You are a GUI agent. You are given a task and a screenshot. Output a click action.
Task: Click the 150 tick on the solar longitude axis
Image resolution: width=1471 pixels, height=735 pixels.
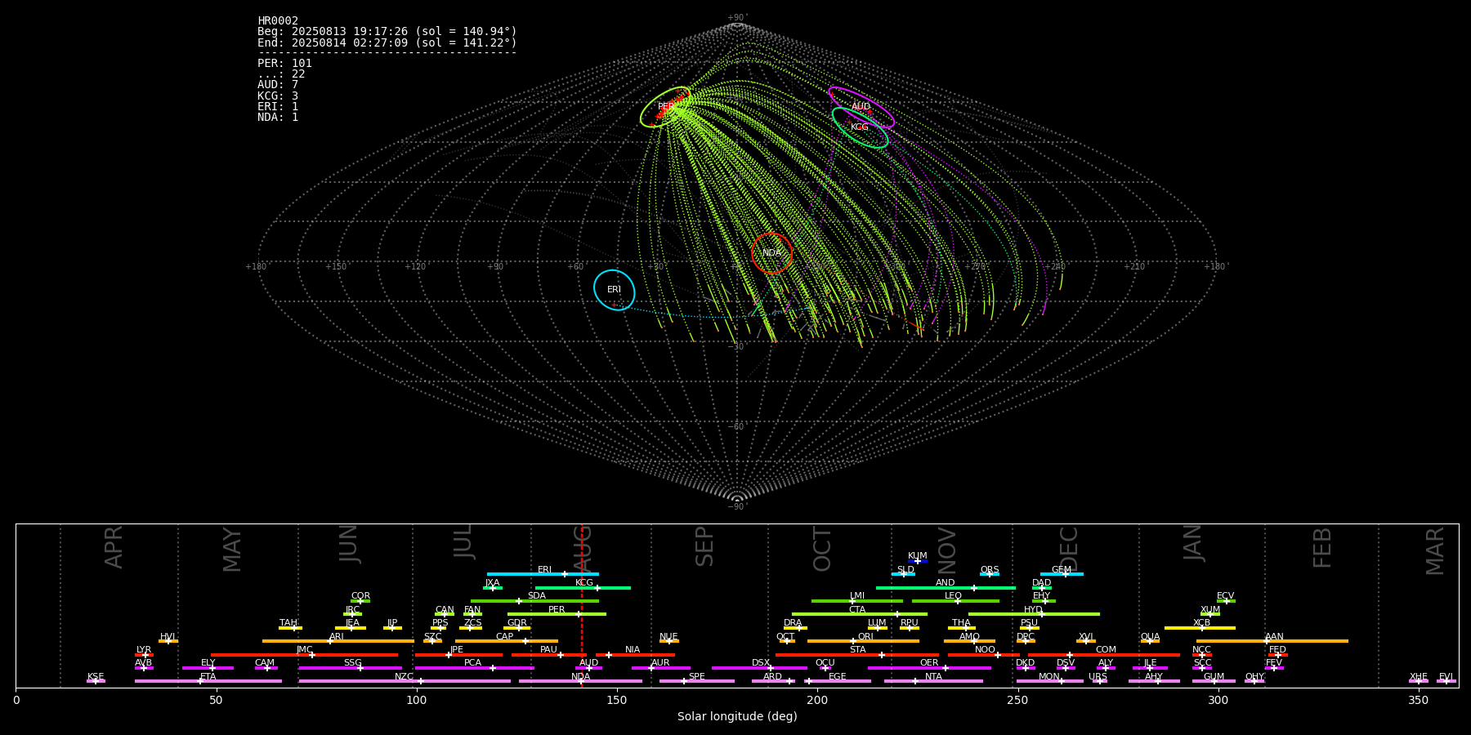(x=617, y=700)
